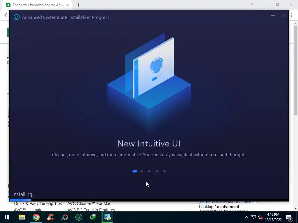This screenshot has width=298, height=223.
Task: Open the Windows Start menu
Action: click(x=7, y=217)
